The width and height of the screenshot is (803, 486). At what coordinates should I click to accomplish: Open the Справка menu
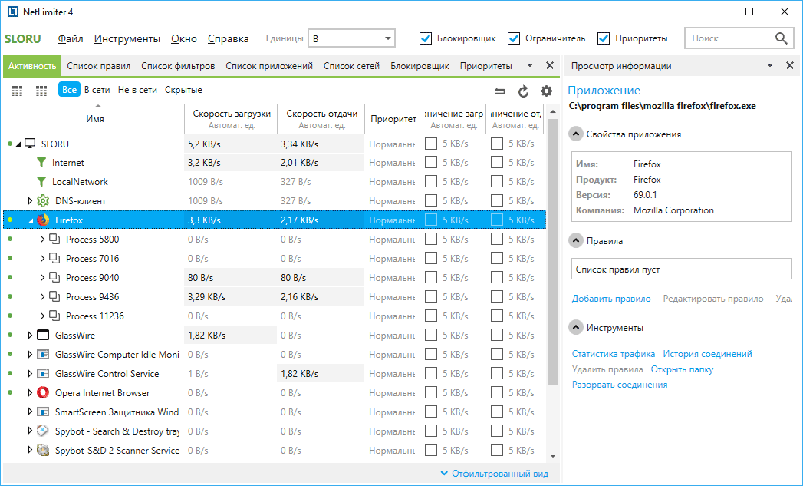click(x=229, y=38)
